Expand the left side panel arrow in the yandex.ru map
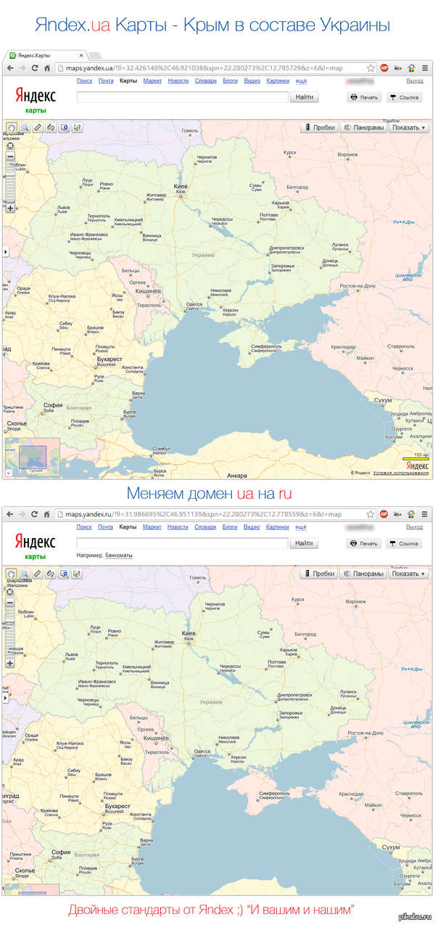The height and width of the screenshot is (925, 435). coord(5,698)
